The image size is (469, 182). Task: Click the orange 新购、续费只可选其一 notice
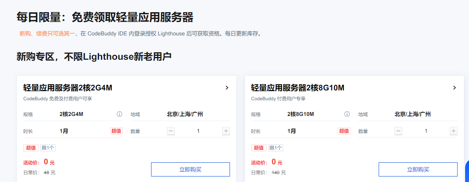(x=47, y=34)
